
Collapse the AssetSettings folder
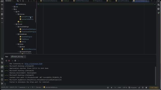[x=16, y=27]
